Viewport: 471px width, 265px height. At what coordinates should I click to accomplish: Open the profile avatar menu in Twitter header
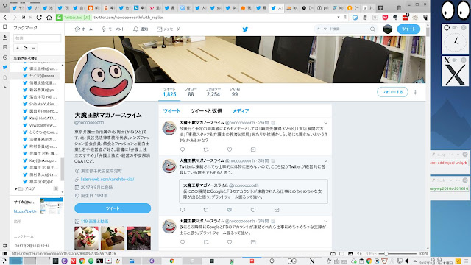coord(388,29)
